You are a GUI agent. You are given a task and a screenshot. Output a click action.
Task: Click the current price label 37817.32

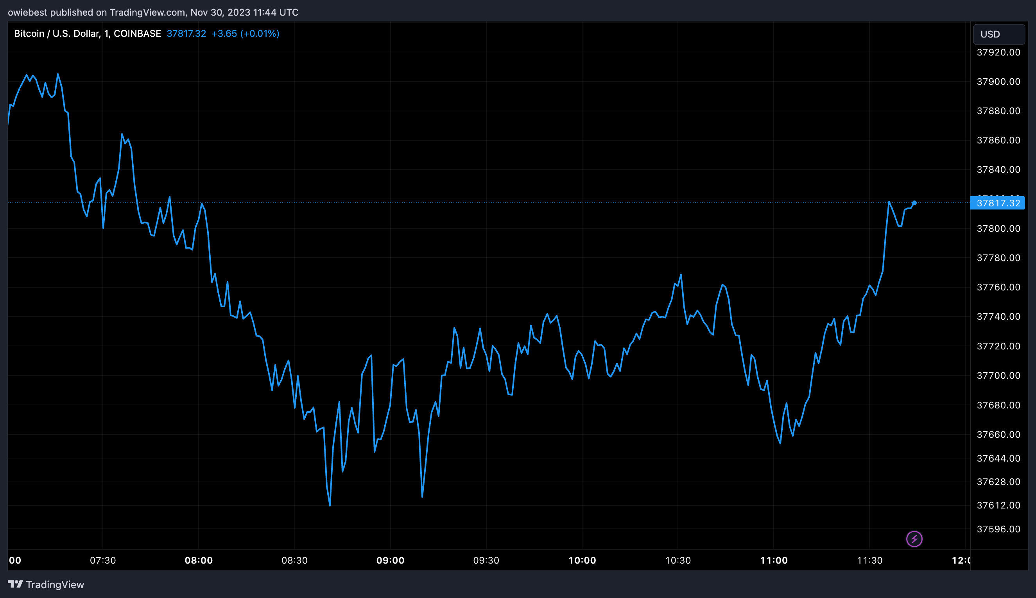(998, 203)
